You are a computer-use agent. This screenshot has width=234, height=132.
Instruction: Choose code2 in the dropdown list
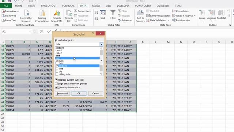pyautogui.click(x=77, y=53)
